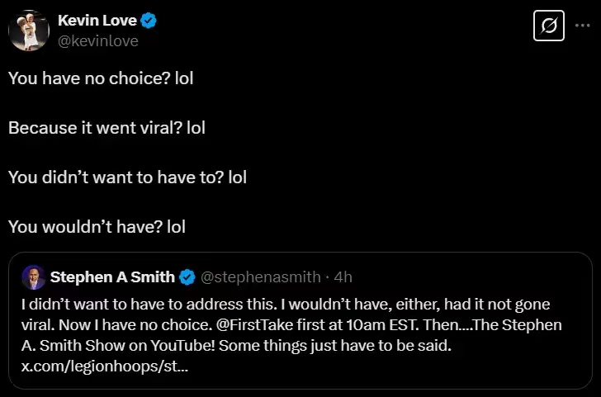Viewport: 601px width, 397px height.
Task: Open the @kevinlove handle link
Action: pyautogui.click(x=97, y=40)
